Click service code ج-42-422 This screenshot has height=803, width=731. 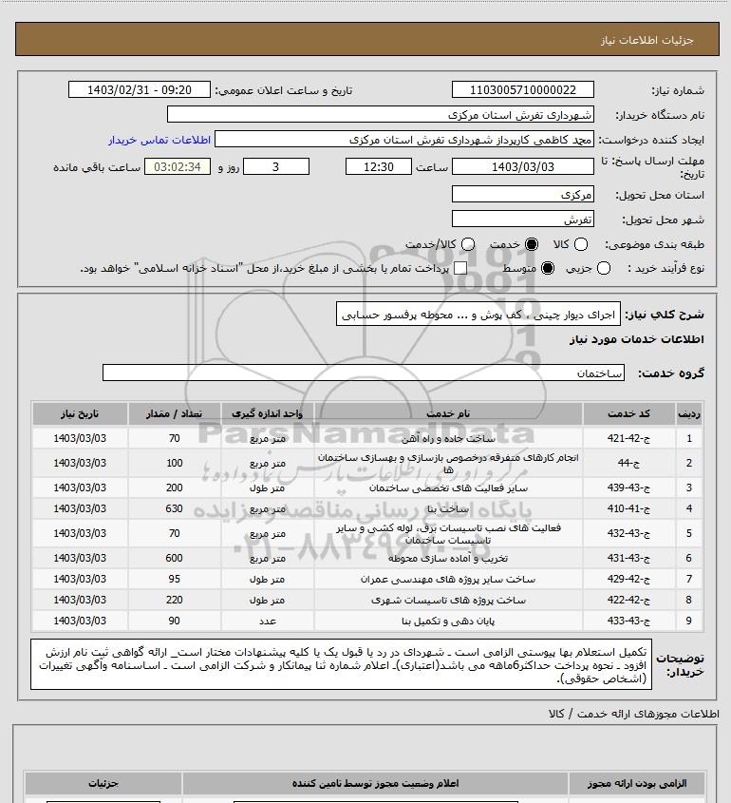click(628, 600)
